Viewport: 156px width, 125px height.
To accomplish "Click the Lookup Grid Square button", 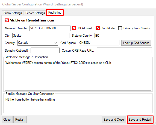I will (x=136, y=43).
